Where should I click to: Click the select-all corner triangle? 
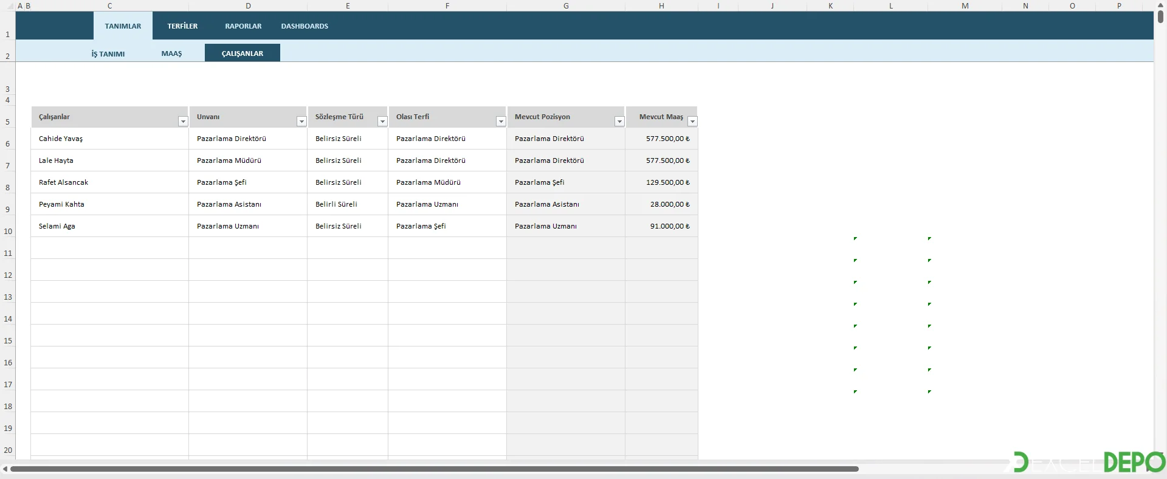point(9,6)
